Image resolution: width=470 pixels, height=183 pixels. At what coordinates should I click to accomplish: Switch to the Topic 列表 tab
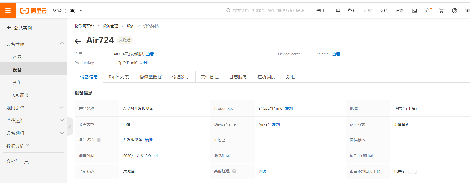(x=119, y=77)
